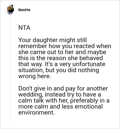Click the word 'daughter' in first paragraph
The image size is (120, 129).
click(x=45, y=40)
